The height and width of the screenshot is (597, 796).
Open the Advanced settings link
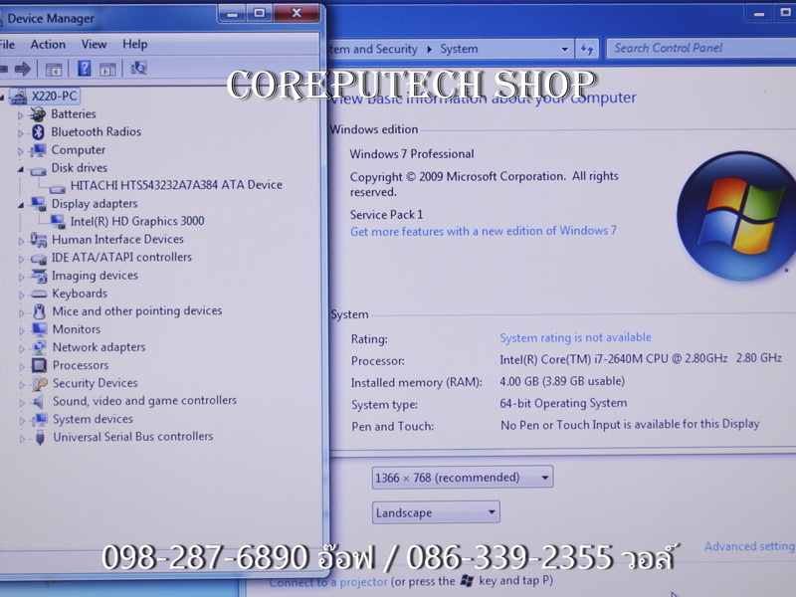pyautogui.click(x=750, y=546)
